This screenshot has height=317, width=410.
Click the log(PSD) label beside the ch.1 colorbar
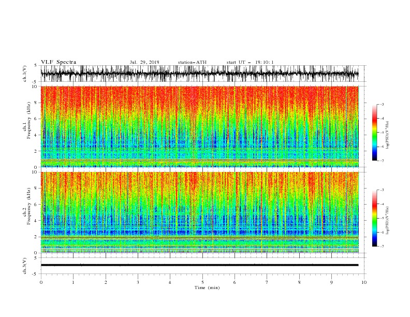388,135
